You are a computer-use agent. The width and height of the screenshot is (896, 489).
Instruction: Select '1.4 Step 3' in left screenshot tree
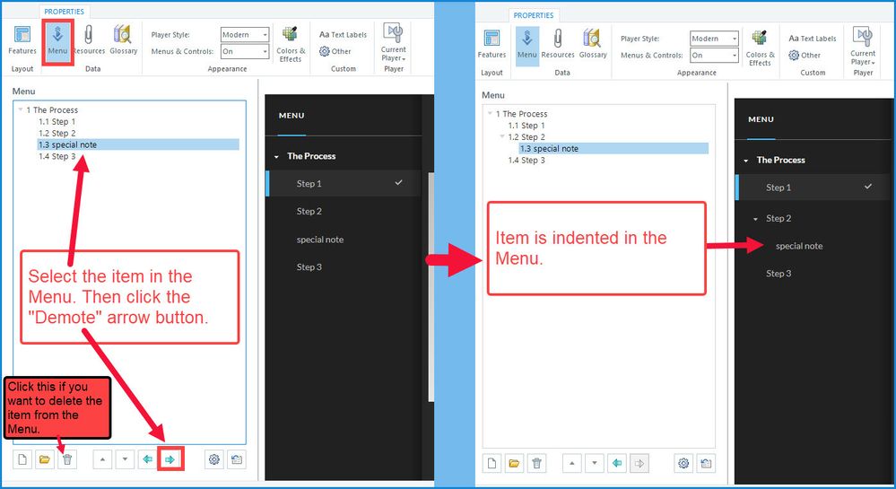[57, 157]
